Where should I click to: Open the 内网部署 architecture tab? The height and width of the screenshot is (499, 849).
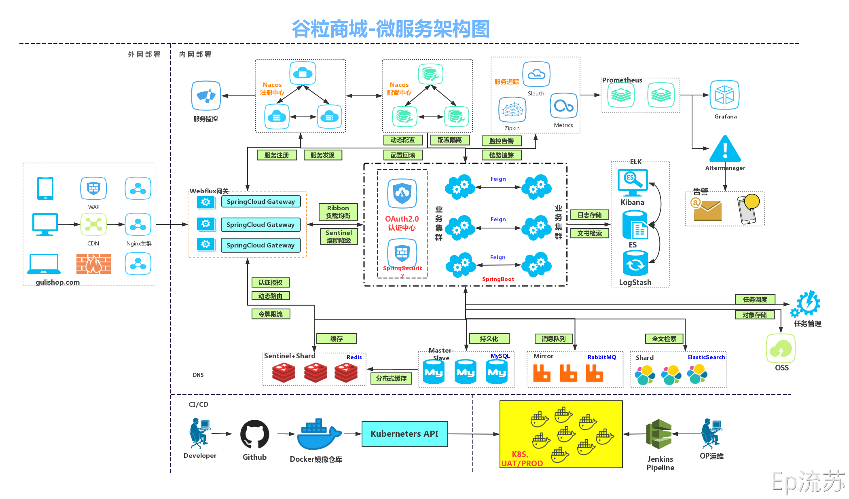(x=190, y=55)
